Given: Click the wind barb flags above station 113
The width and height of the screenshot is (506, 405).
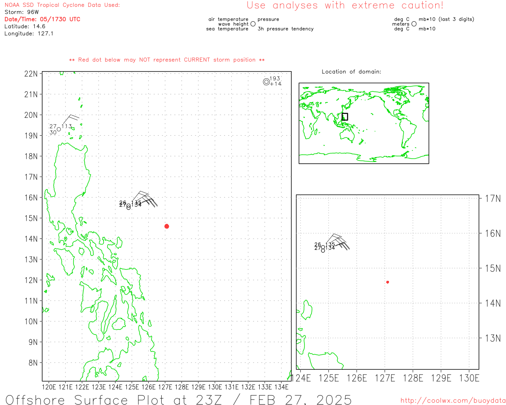Looking at the screenshot, I should (71, 119).
